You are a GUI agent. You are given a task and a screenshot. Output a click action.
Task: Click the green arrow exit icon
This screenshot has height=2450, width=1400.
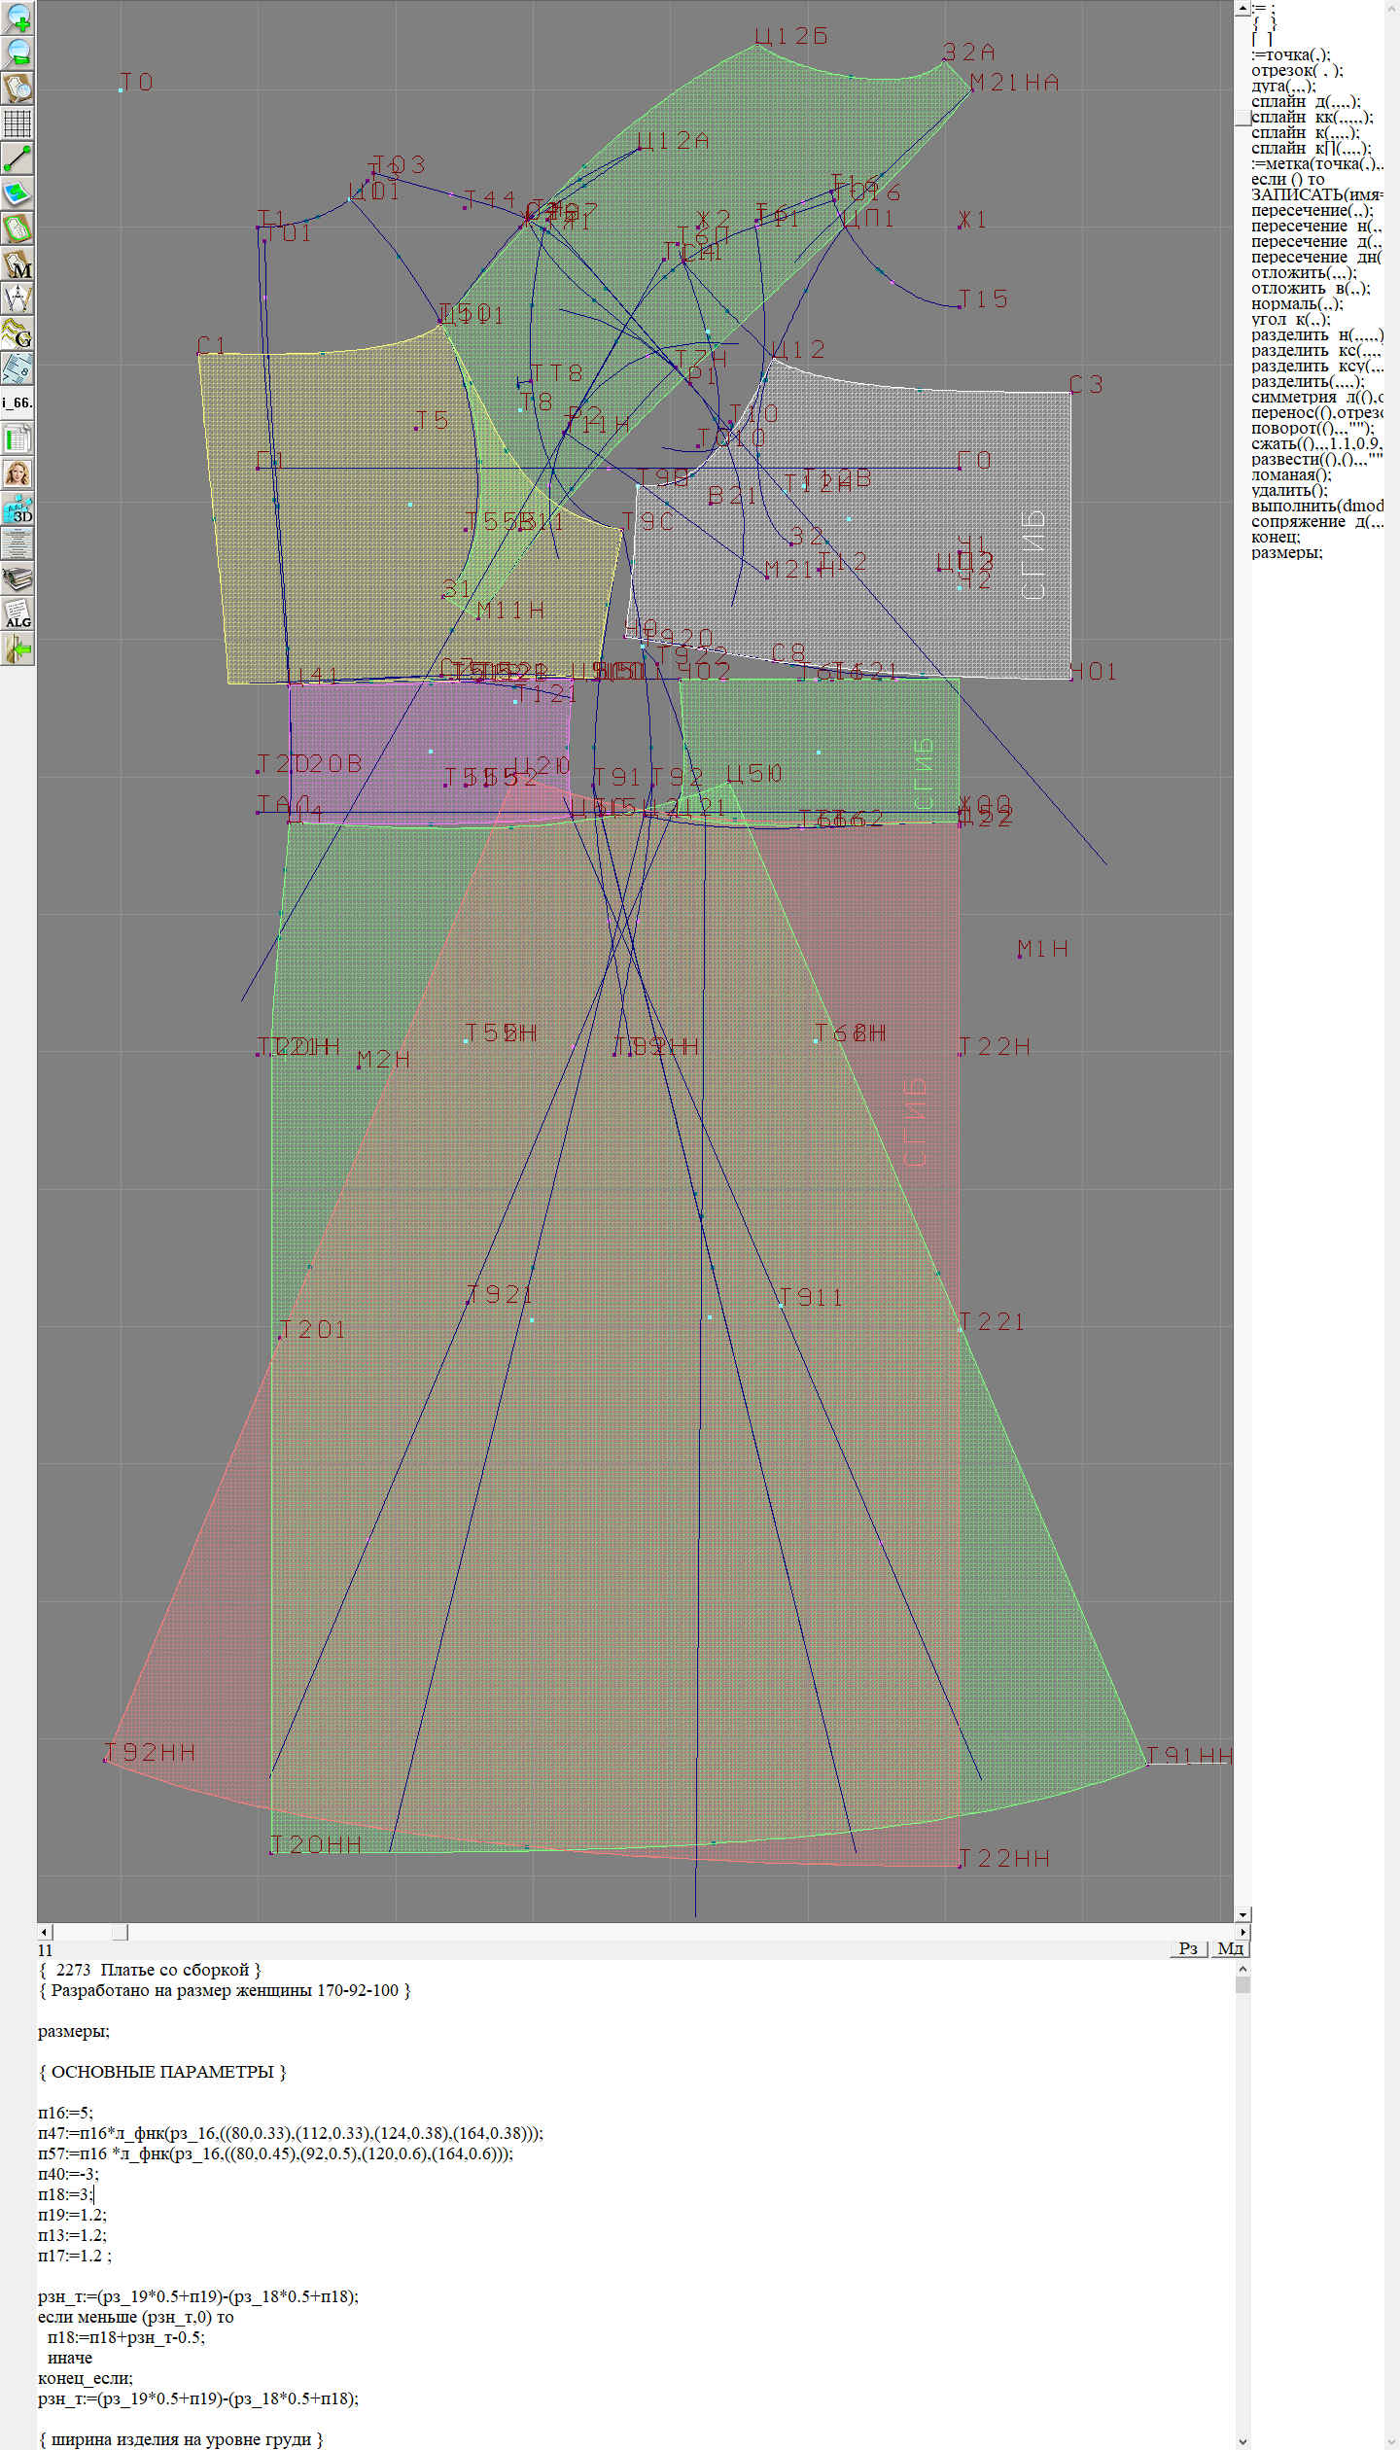click(x=17, y=648)
